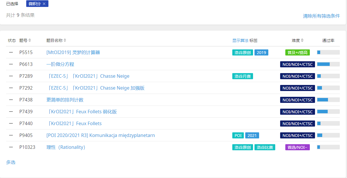Click the 2019 tag in P5515 row
This screenshot has width=347, height=178.
(x=261, y=53)
